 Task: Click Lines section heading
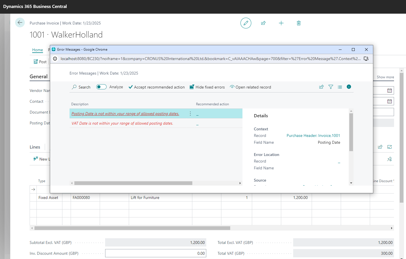[x=35, y=147]
